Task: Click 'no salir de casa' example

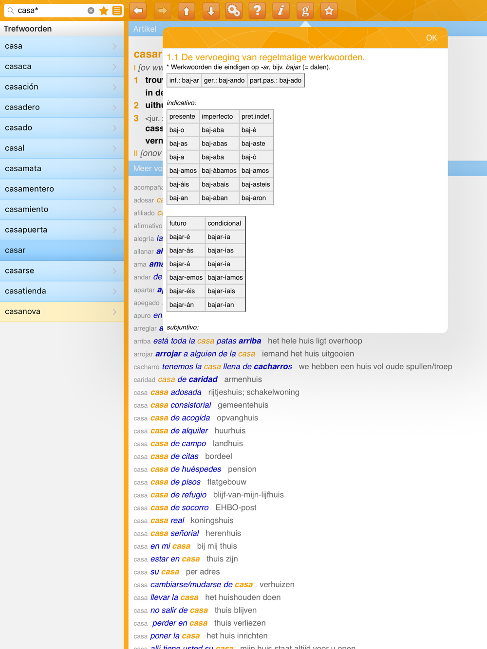Action: (179, 610)
